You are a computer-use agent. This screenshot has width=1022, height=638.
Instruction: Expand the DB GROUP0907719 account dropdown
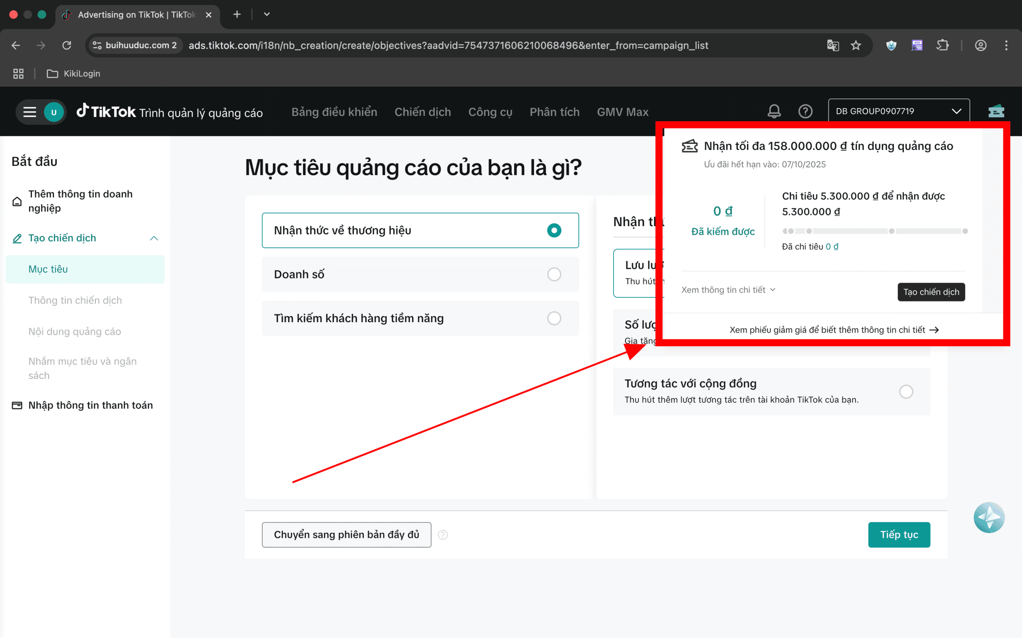point(956,111)
